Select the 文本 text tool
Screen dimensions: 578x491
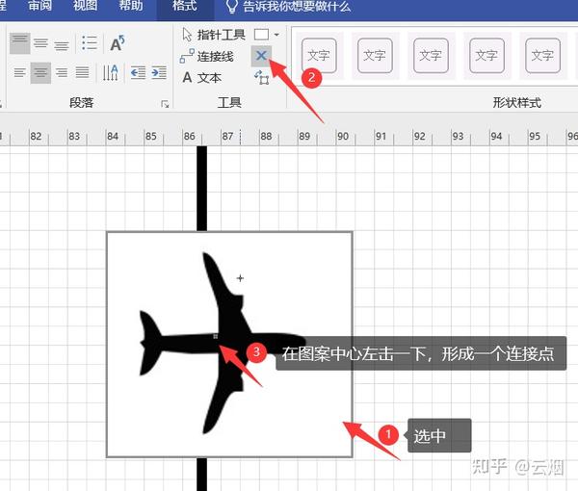click(202, 78)
